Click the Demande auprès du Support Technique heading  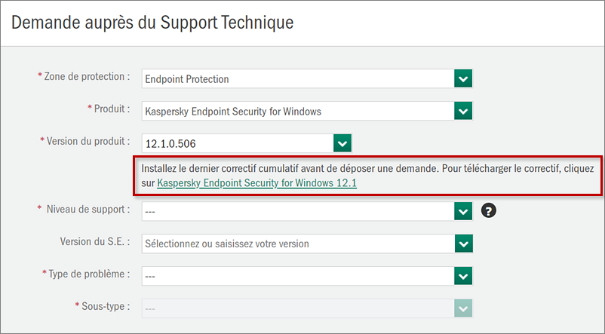click(152, 22)
